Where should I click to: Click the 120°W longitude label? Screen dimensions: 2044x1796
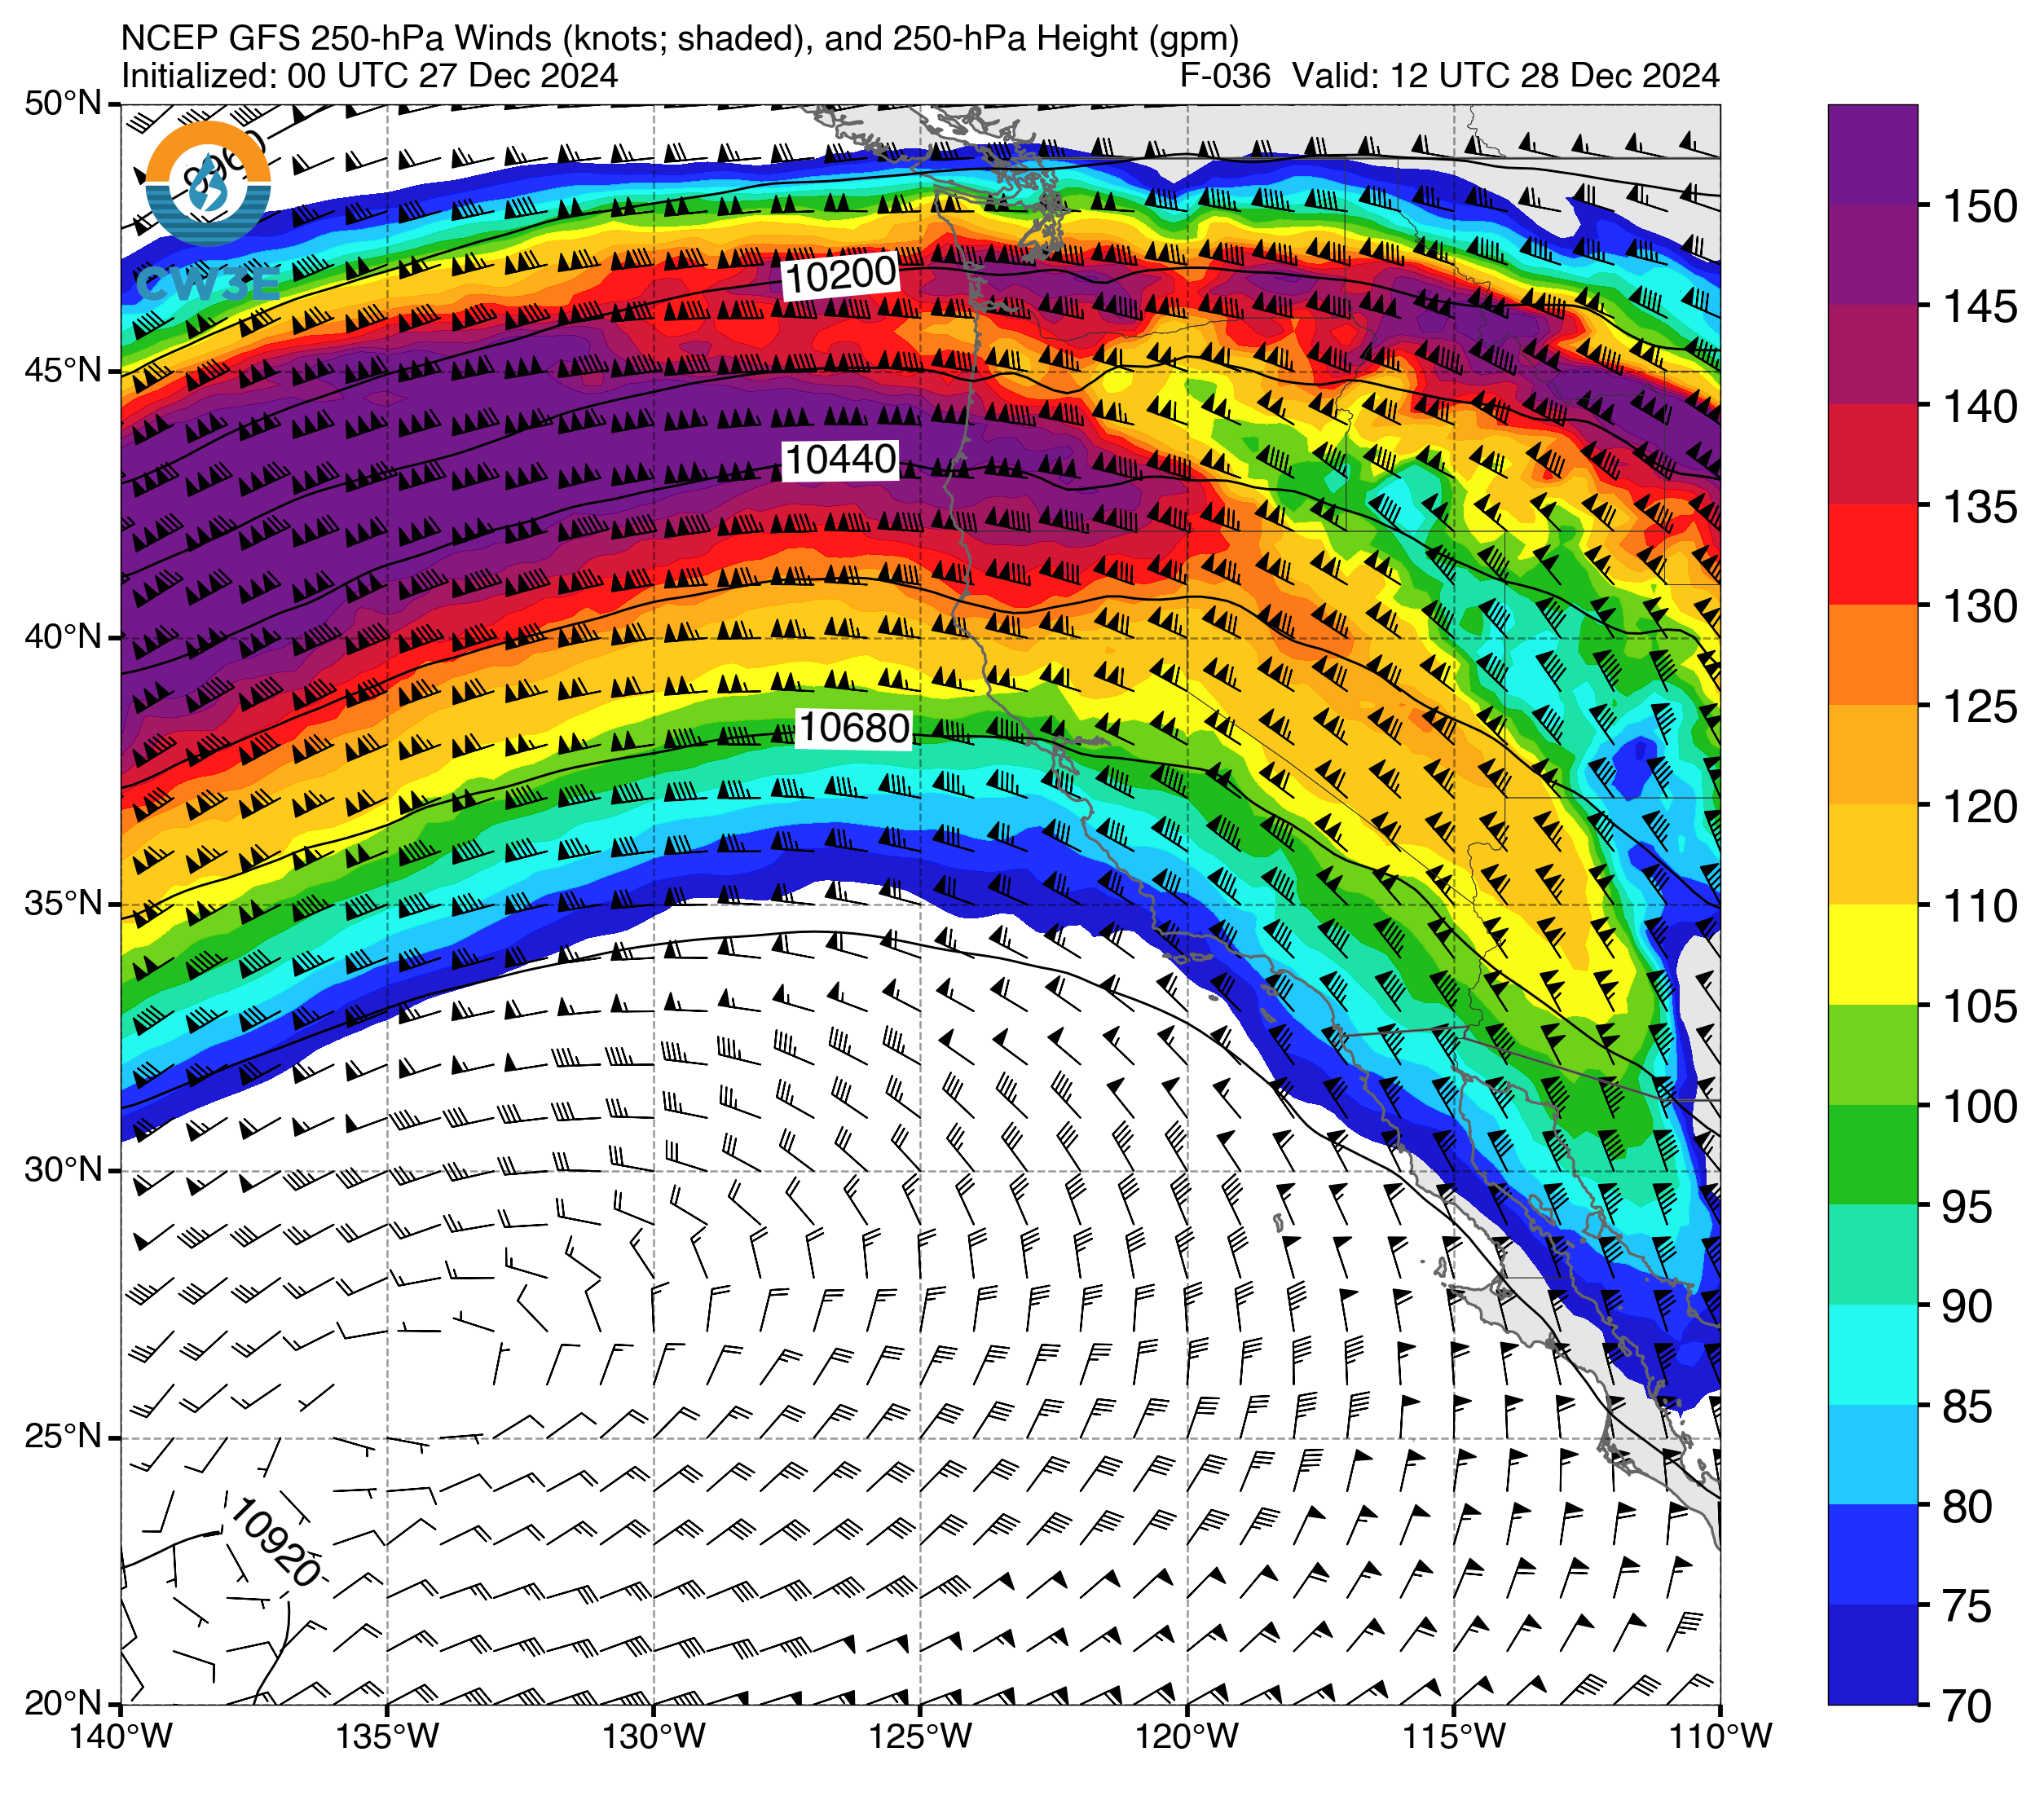coord(1187,1737)
